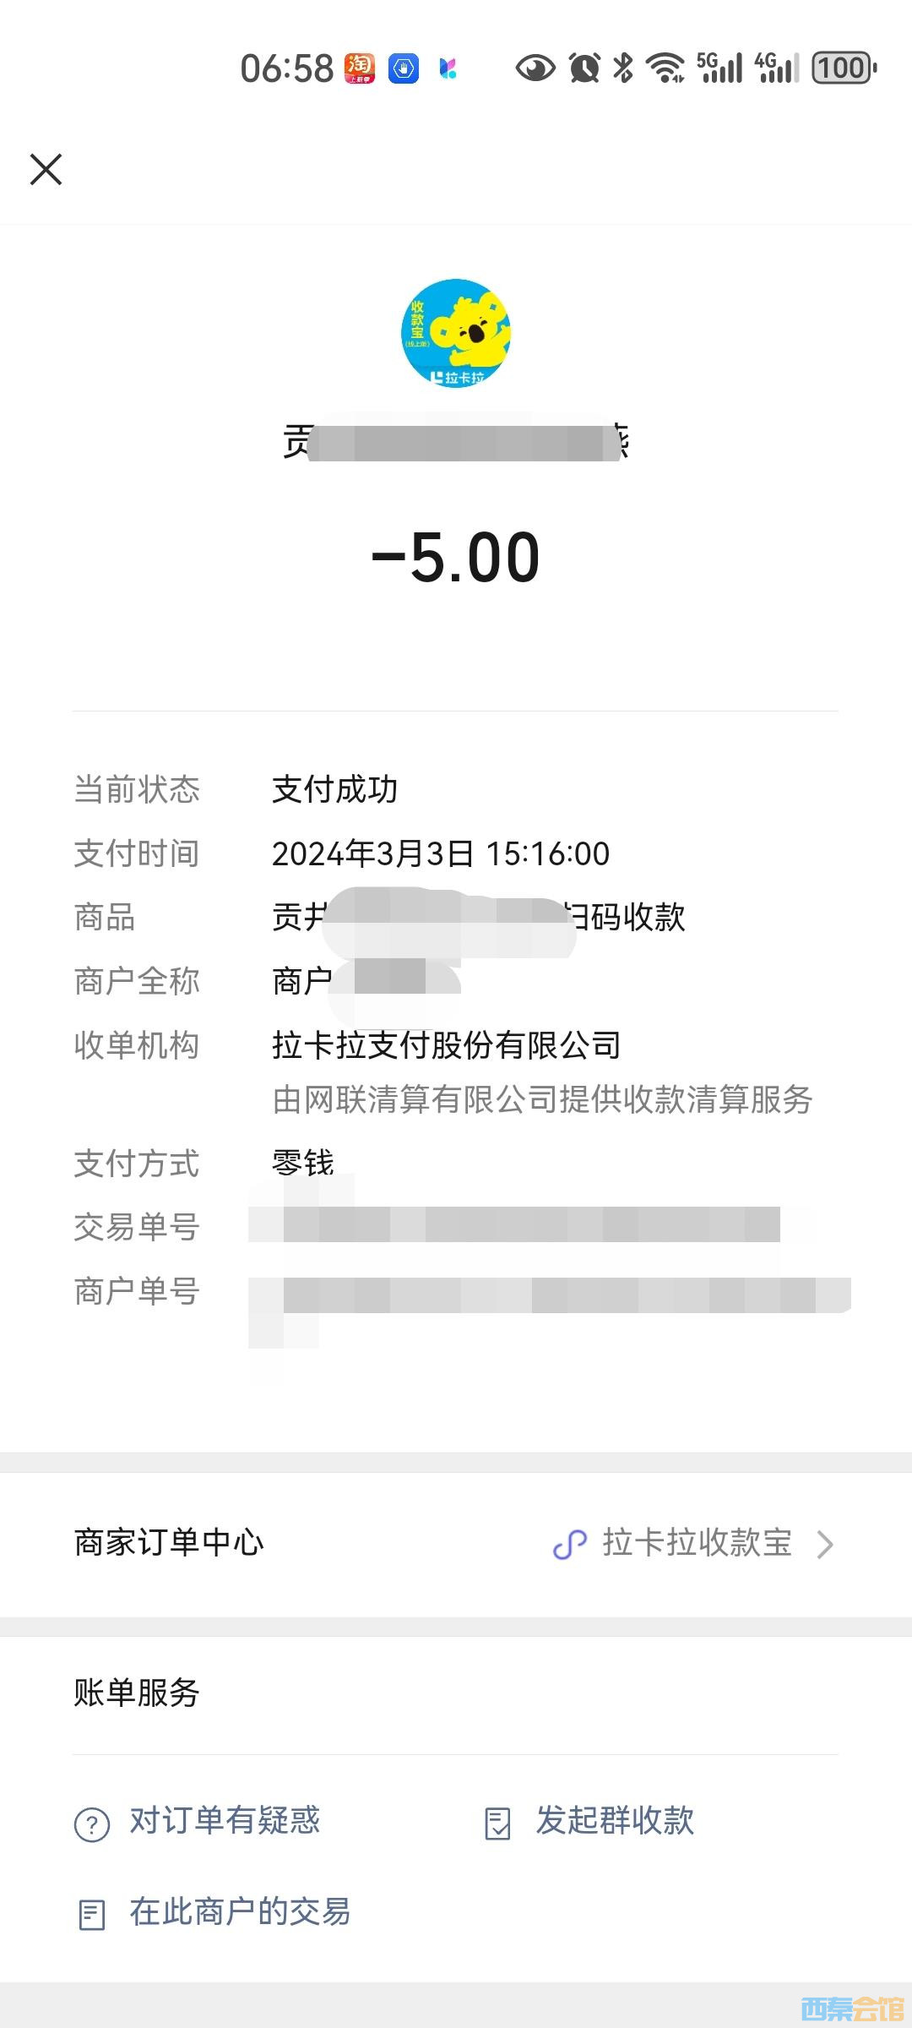The image size is (912, 2028).
Task: Tap the group collection receipt icon
Action: 497,1824
